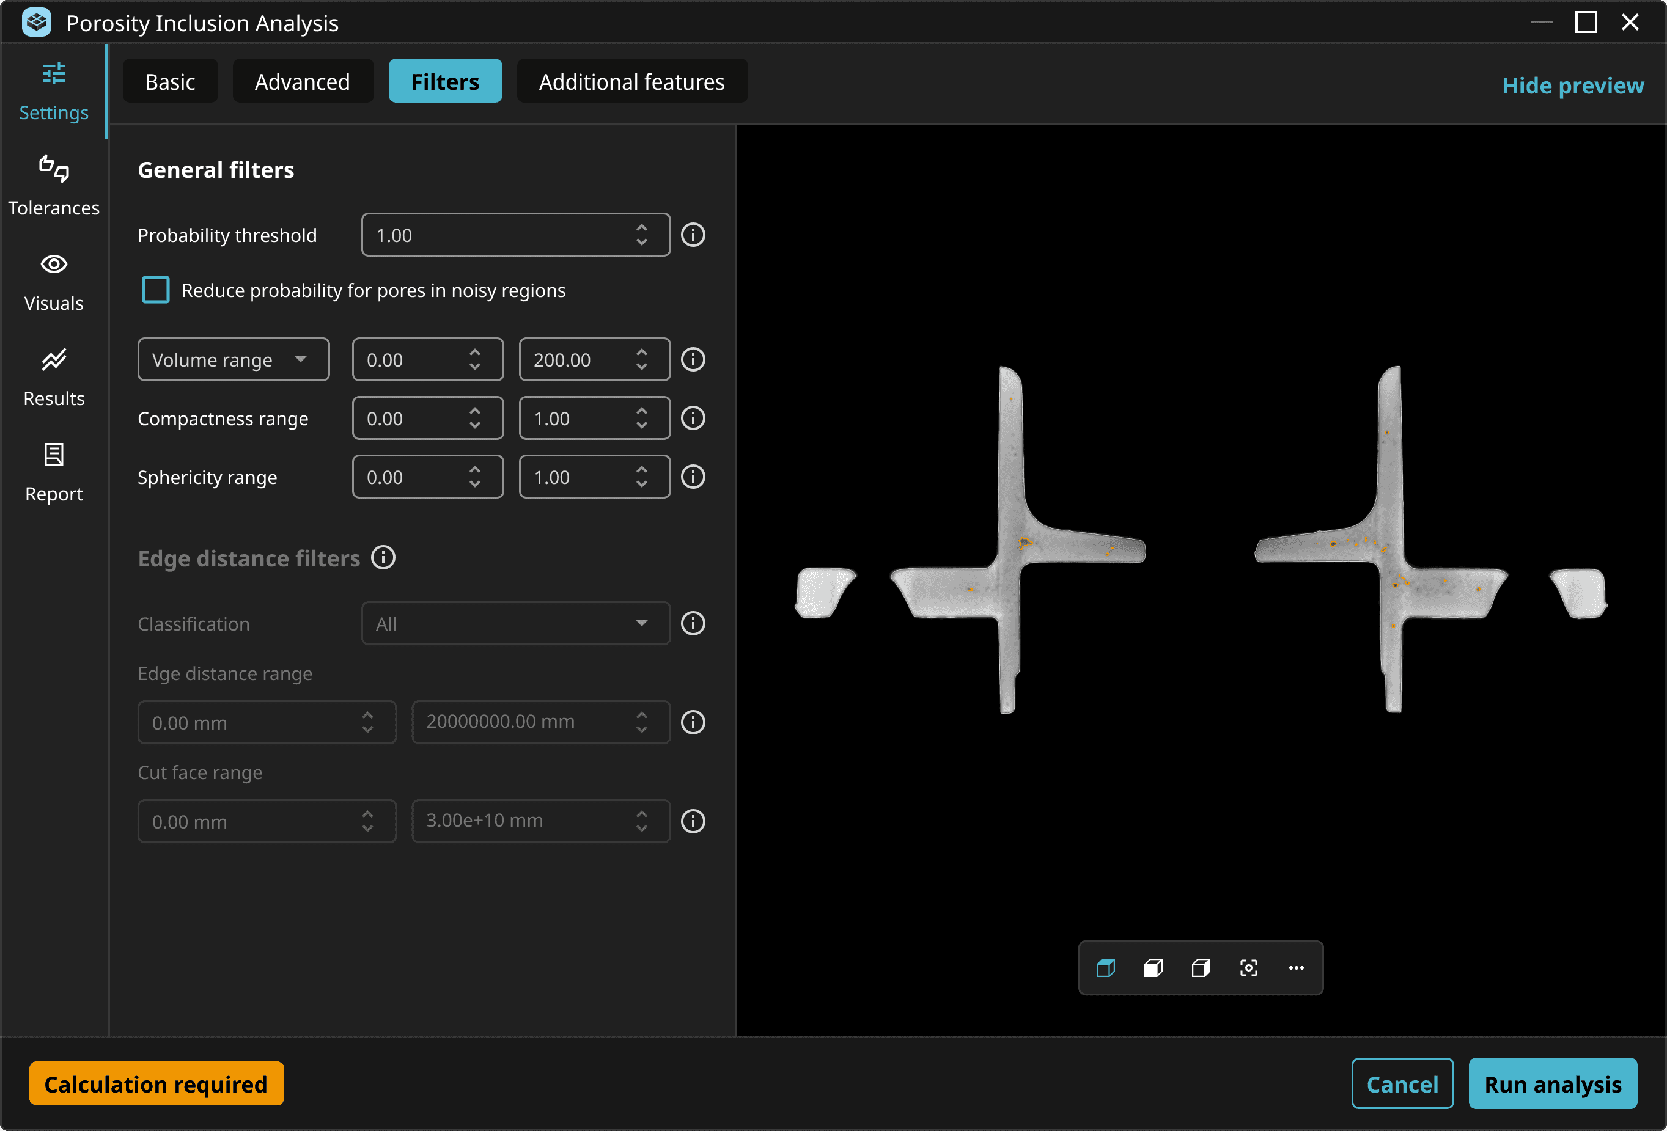Enable reduce probability for noisy regions
This screenshot has height=1131, width=1667.
point(156,290)
